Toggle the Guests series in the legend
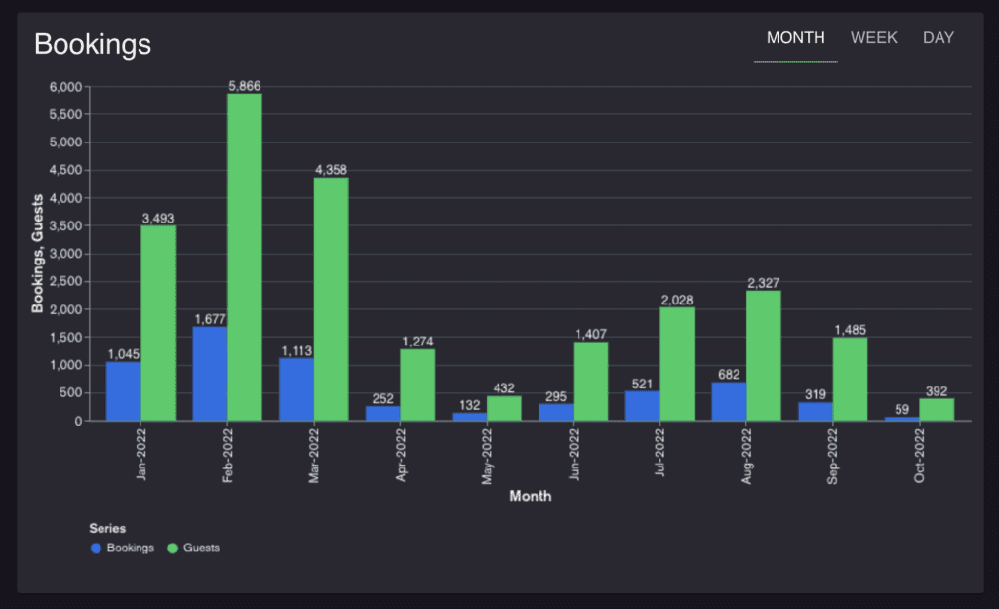This screenshot has height=609, width=999. pos(193,548)
